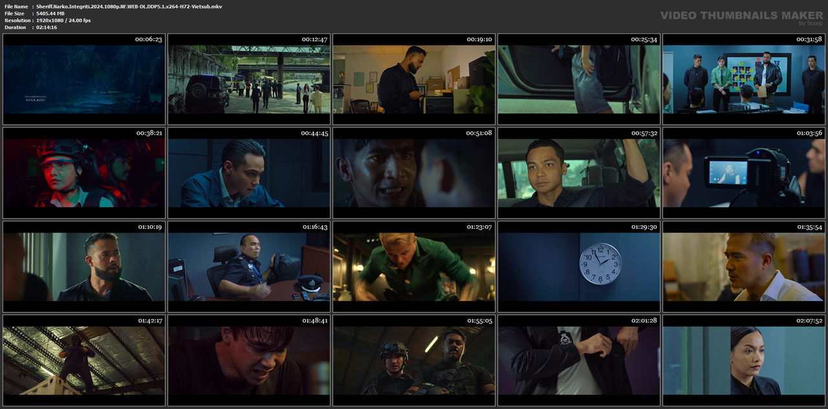Open the thumbnail at 02:01:28
This screenshot has height=409, width=828.
tap(579, 361)
